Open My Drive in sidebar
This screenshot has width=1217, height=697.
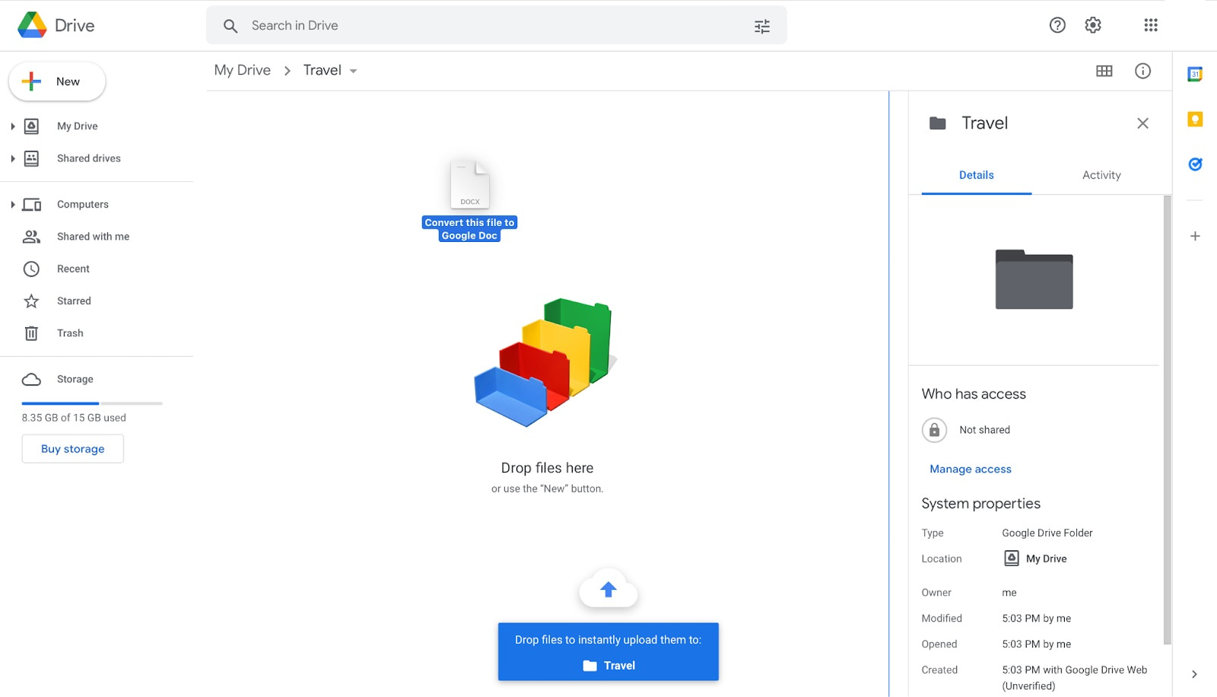pos(77,126)
